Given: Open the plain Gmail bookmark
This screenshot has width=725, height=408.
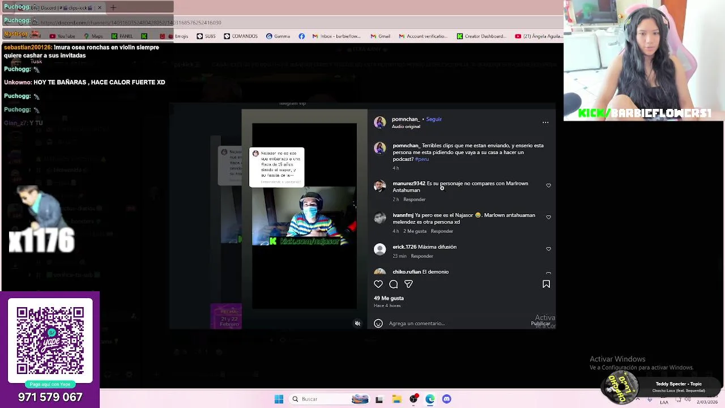Looking at the screenshot, I should tap(380, 36).
